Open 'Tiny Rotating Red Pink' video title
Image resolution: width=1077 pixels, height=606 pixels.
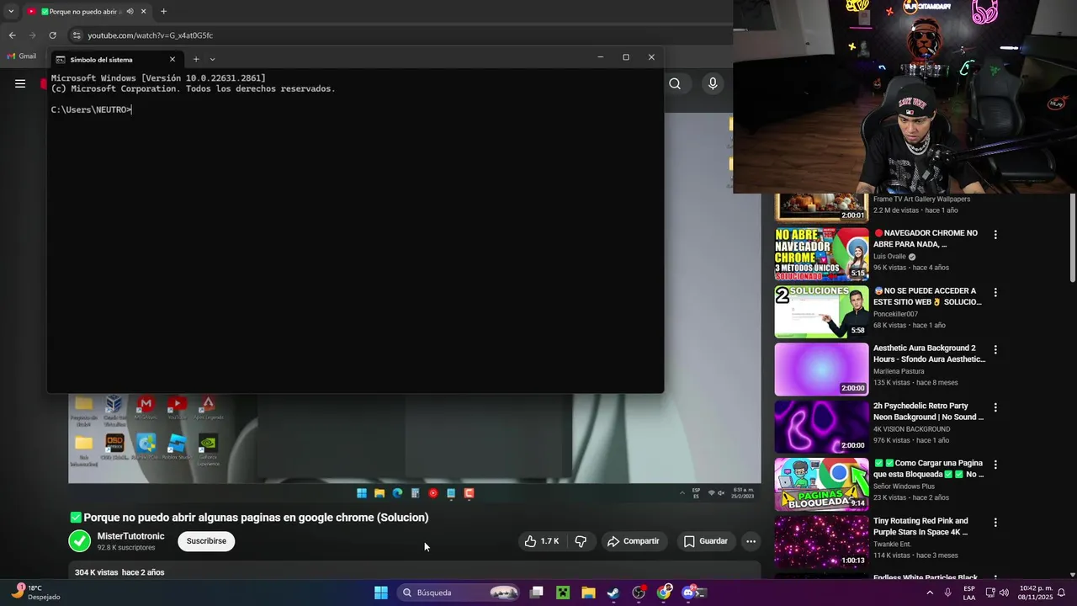click(920, 526)
